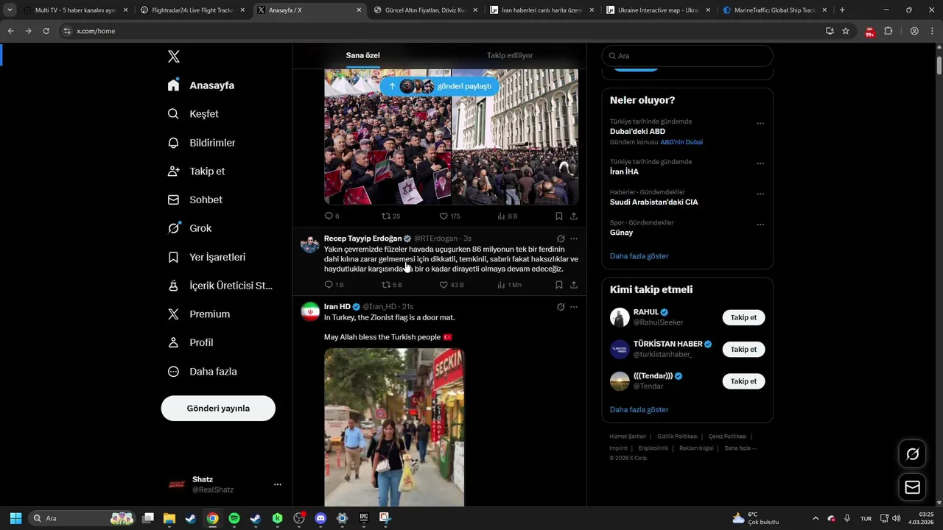
Task: Repost Erdoğan post, 5 B reposts
Action: [386, 285]
